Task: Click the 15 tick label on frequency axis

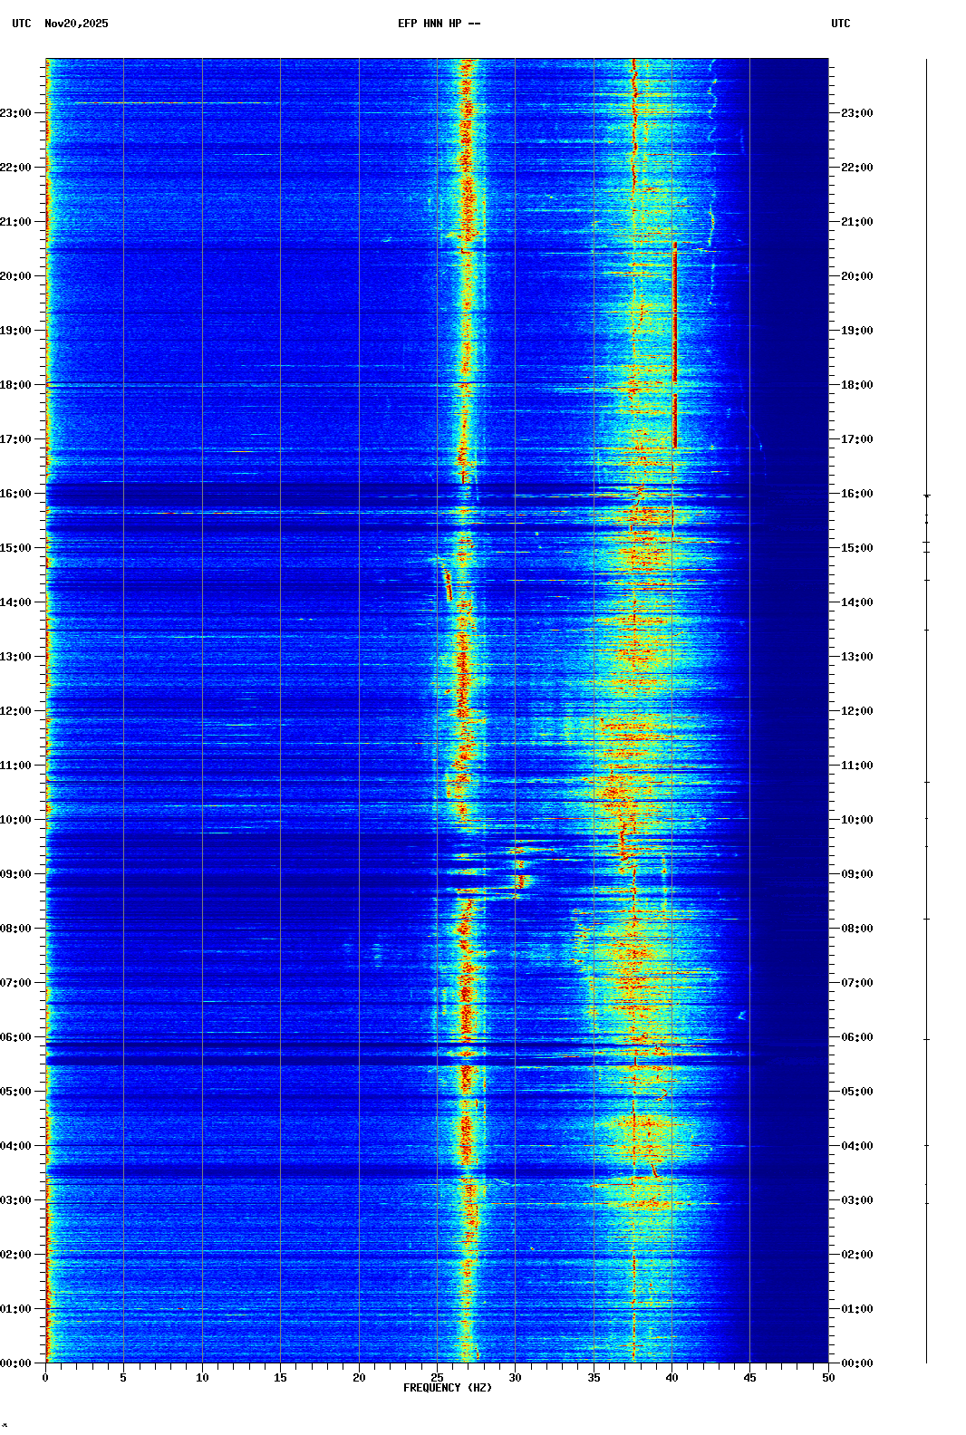Action: 280,1378
